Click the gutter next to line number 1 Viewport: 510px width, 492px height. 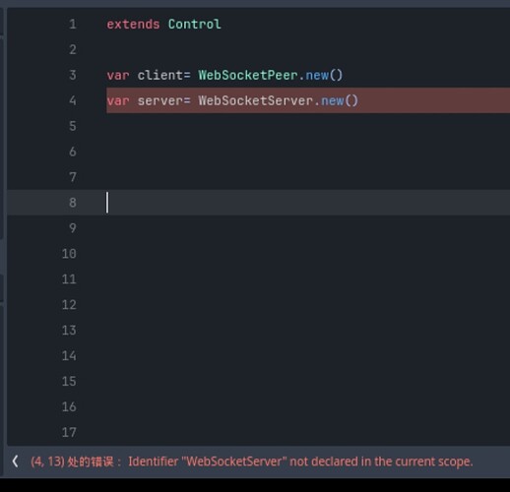pos(73,25)
